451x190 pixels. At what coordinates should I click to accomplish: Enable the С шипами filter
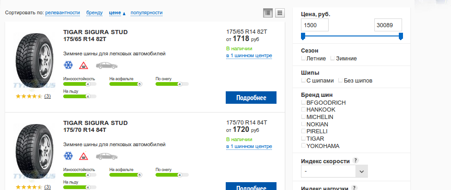point(303,81)
